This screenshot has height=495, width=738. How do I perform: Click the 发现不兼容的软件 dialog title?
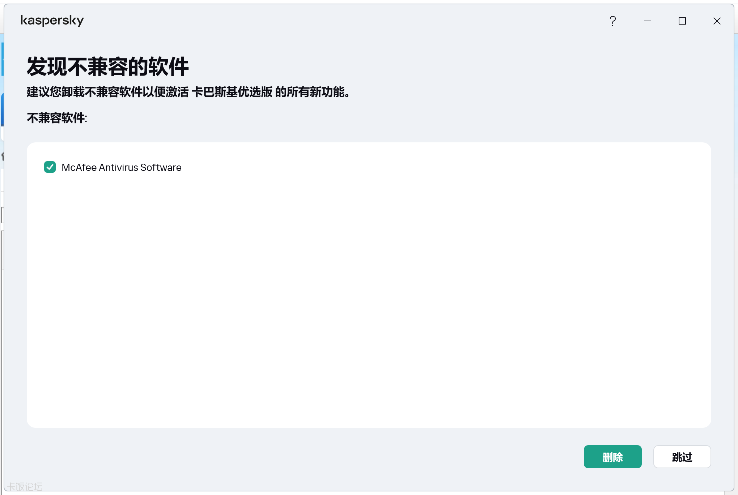[x=107, y=66]
